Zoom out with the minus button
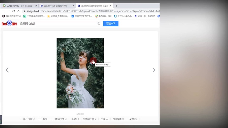The image size is (228, 128). tap(50, 119)
